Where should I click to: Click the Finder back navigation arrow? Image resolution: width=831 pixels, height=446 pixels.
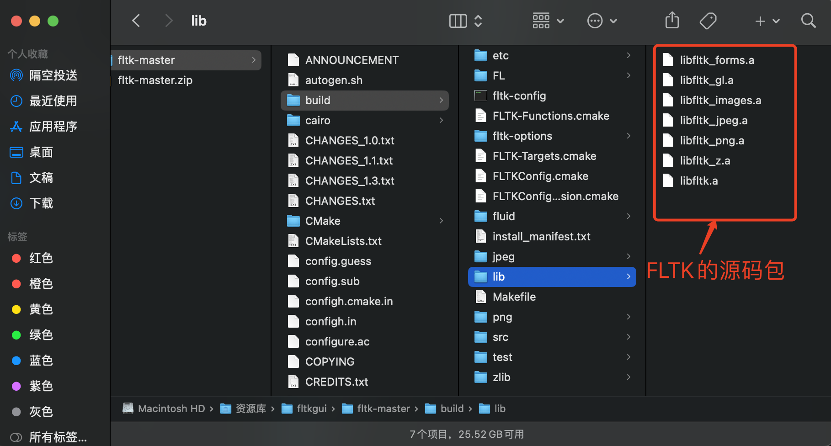[x=136, y=21]
